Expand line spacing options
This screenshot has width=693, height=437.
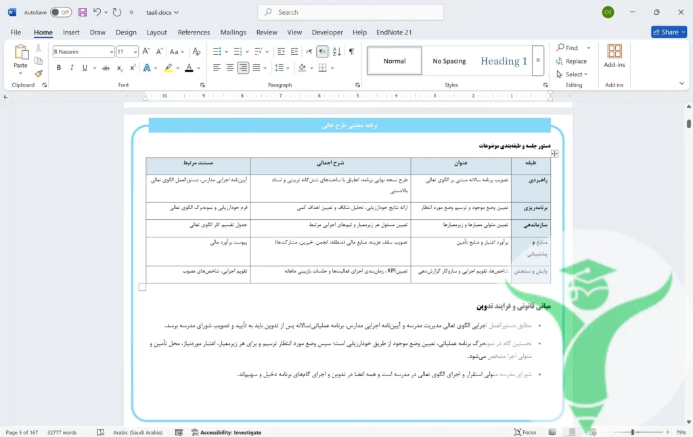(288, 68)
